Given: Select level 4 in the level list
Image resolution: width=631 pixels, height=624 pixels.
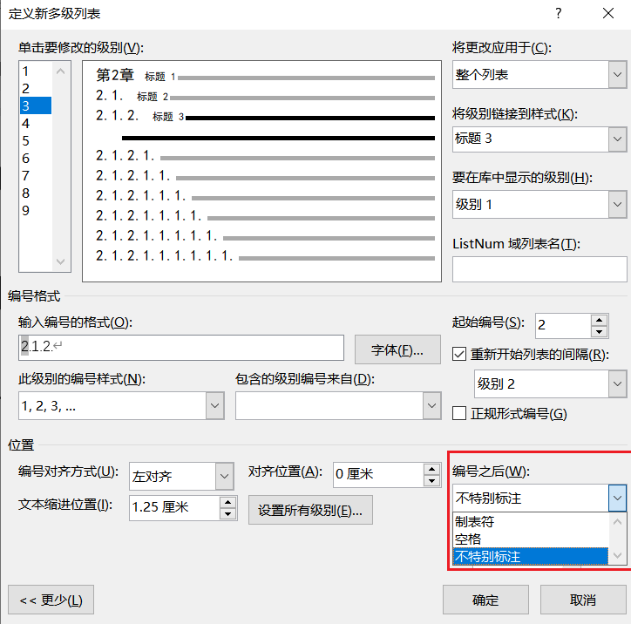Looking at the screenshot, I should pyautogui.click(x=36, y=123).
